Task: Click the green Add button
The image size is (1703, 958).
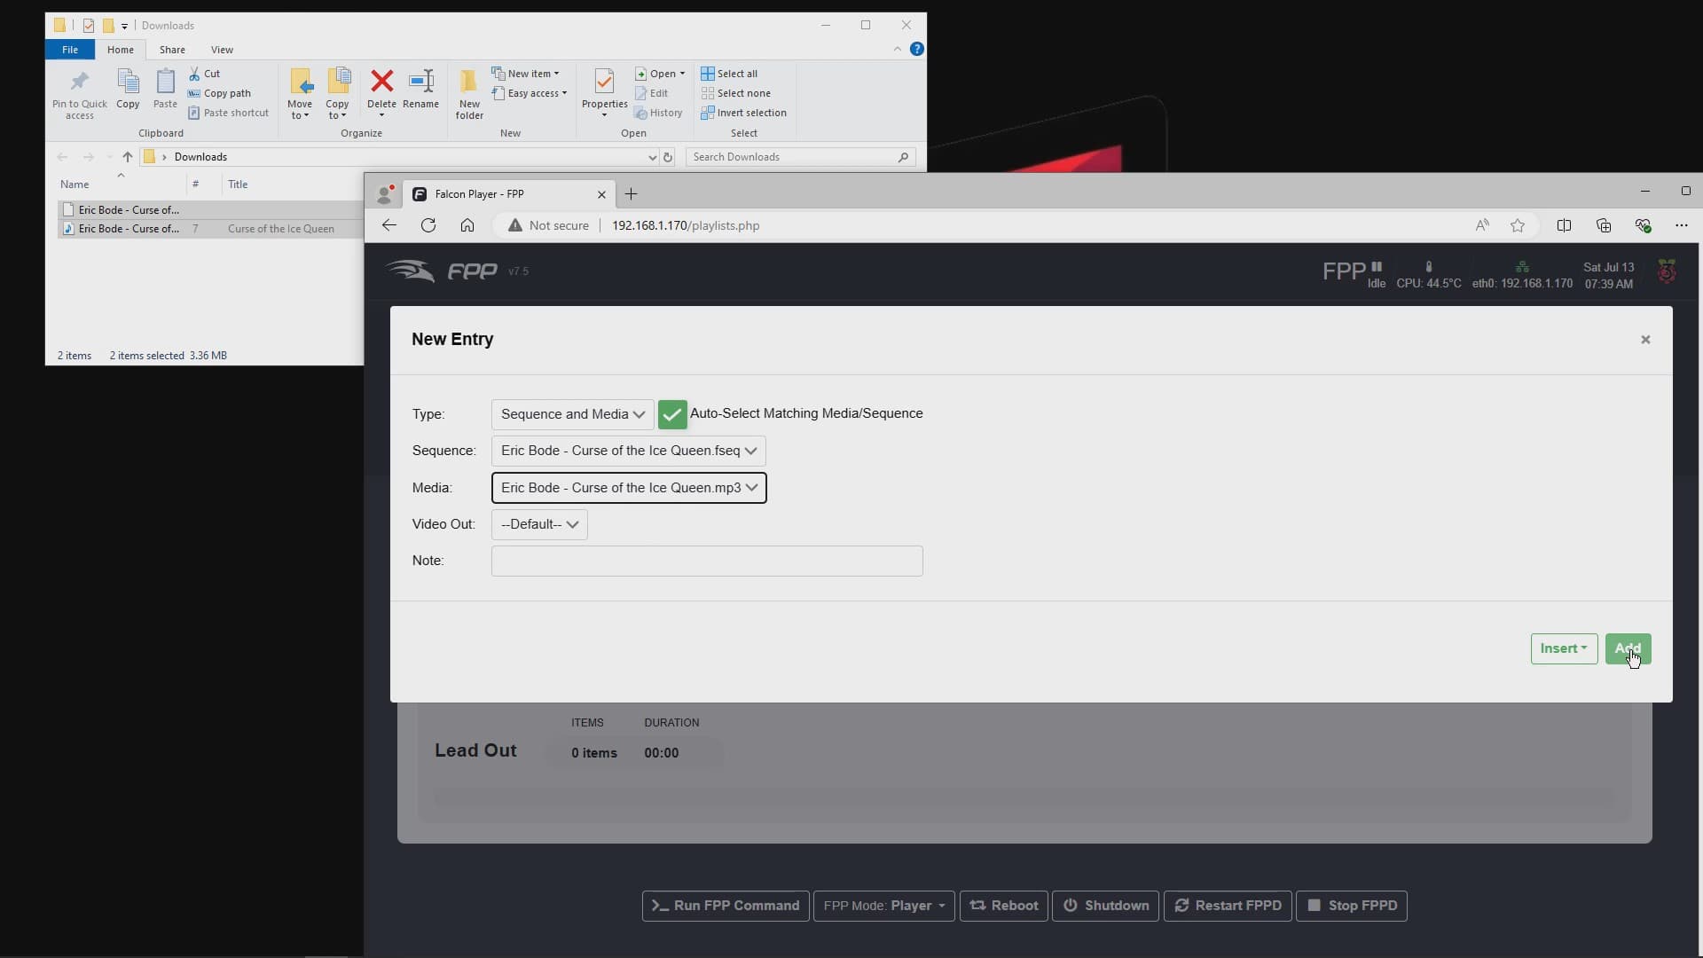Action: (1628, 648)
